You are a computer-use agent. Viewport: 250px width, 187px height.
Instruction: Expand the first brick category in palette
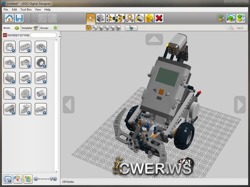(10, 47)
